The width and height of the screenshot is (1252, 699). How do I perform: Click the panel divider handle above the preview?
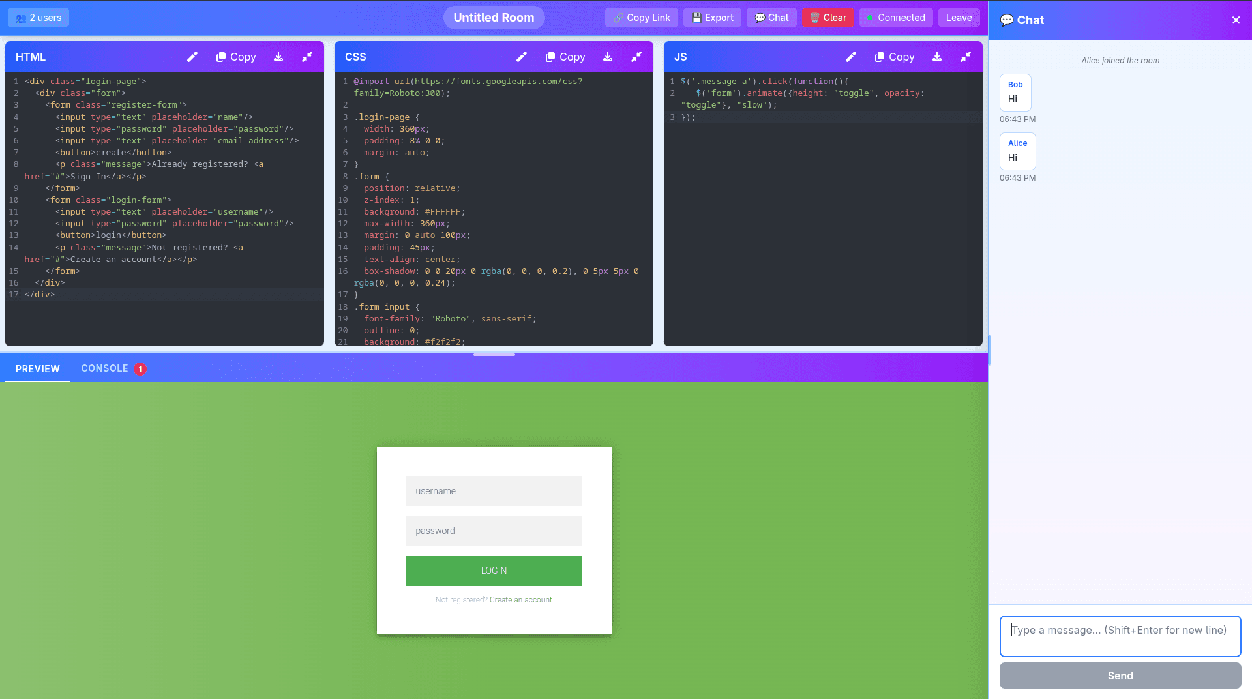tap(494, 355)
